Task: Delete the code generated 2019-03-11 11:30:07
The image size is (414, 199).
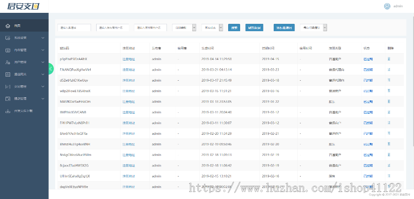Action: 389,123
